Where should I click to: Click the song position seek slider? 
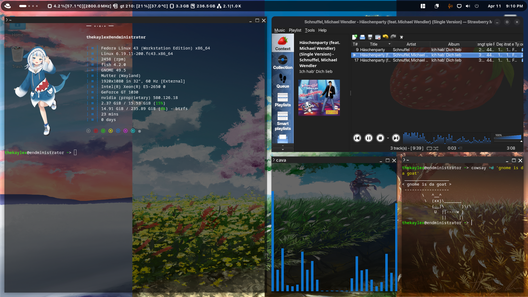click(x=481, y=148)
